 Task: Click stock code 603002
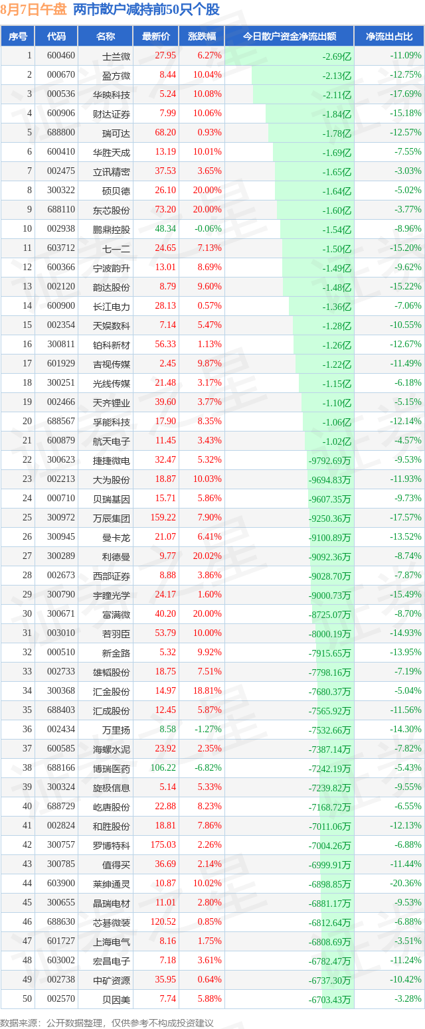tap(61, 961)
